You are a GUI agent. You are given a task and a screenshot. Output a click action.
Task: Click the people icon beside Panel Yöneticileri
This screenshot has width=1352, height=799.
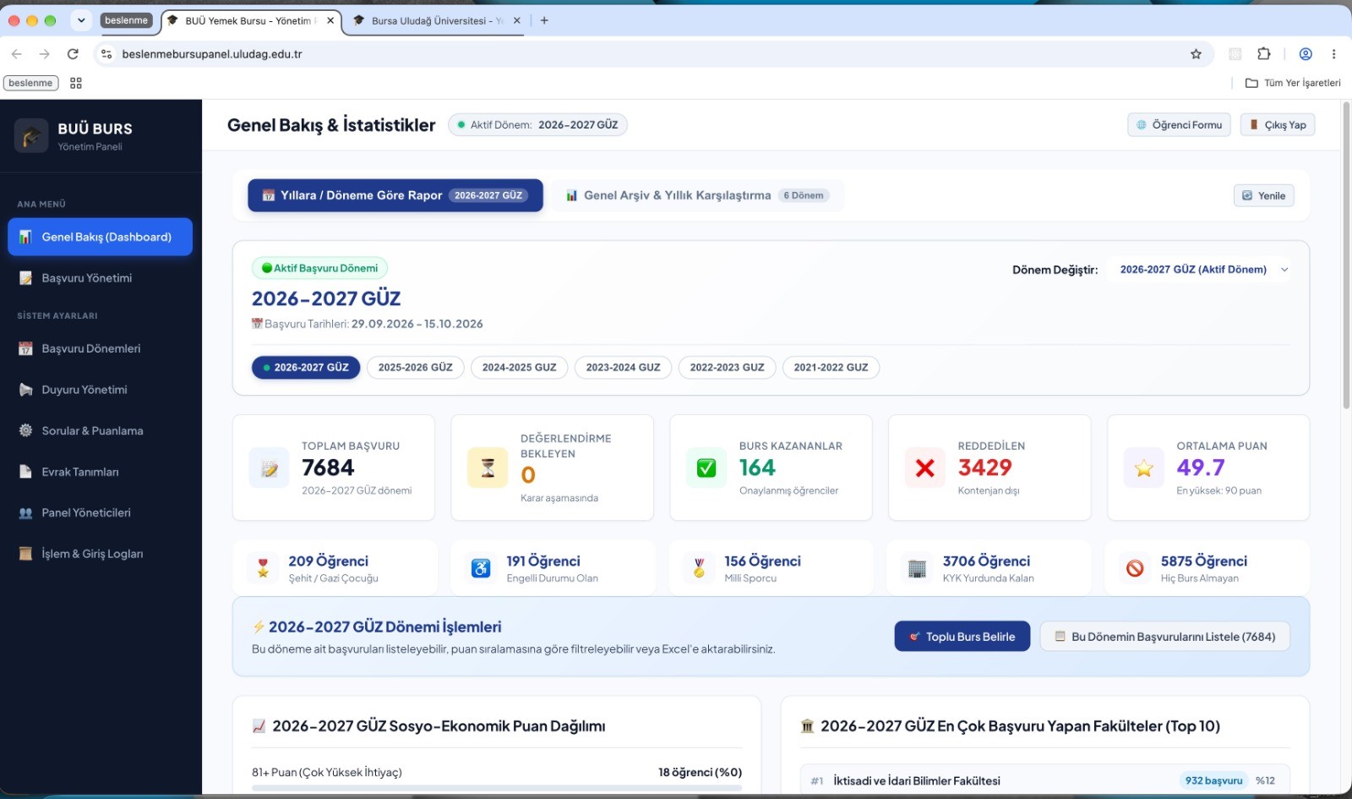tap(26, 512)
